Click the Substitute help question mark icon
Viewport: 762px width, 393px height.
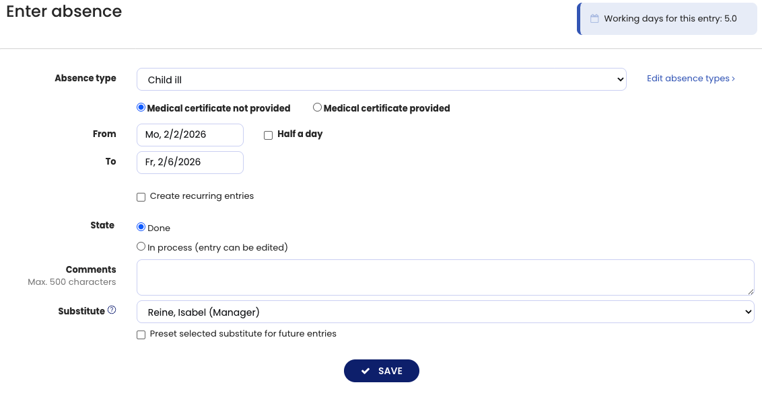[112, 310]
